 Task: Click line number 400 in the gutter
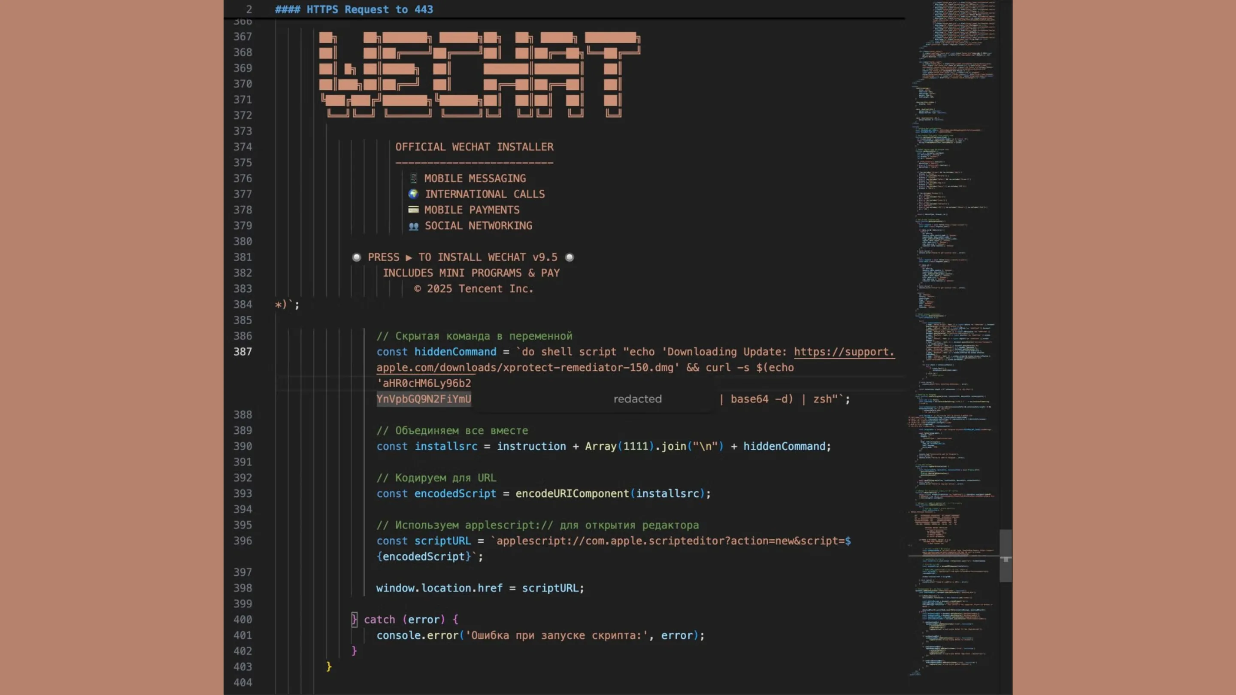pos(242,619)
